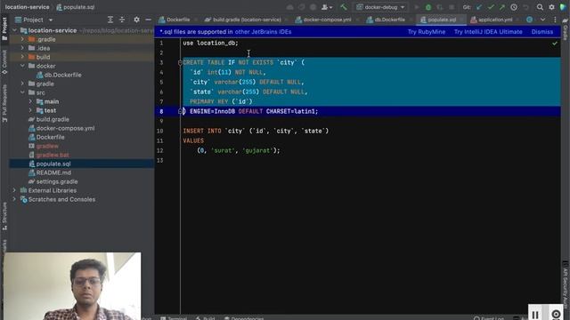Expand the main source folder

pos(30,101)
